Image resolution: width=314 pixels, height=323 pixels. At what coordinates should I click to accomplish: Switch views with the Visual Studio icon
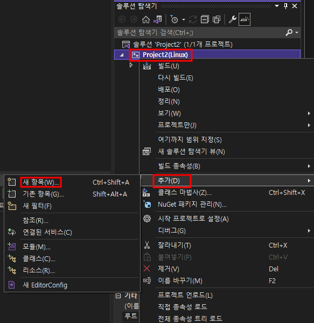coord(158,19)
